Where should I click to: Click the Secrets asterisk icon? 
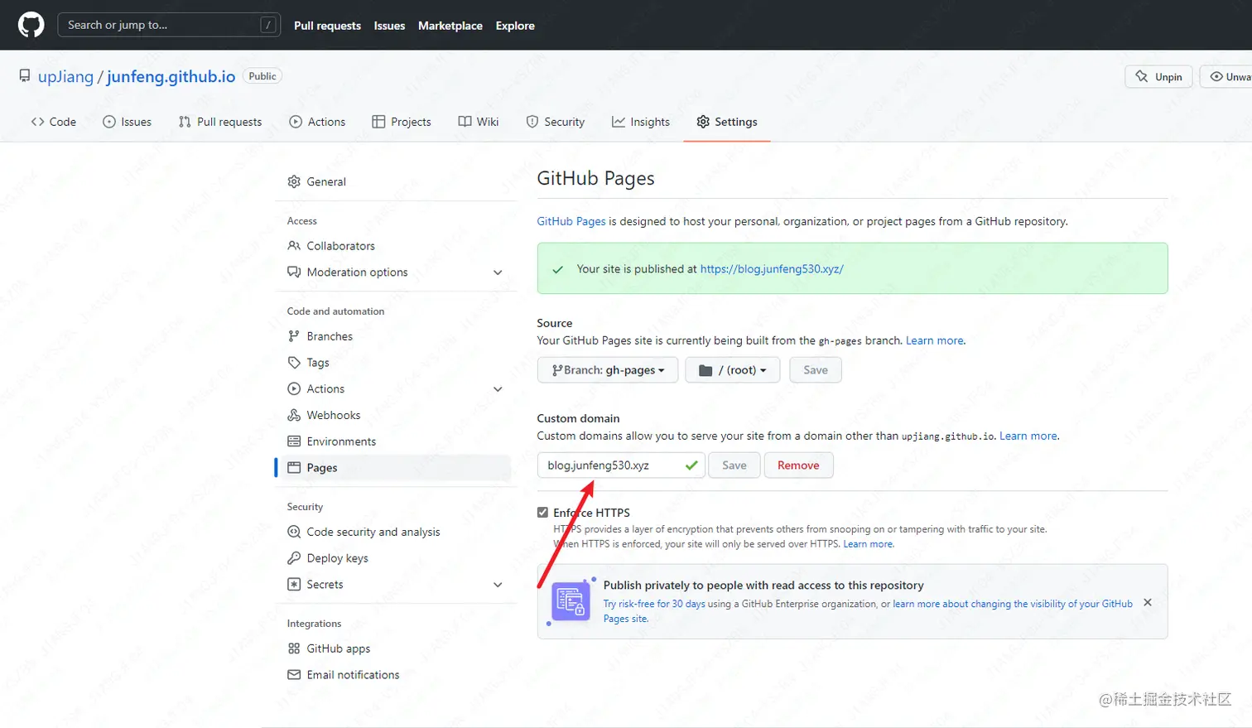(294, 585)
